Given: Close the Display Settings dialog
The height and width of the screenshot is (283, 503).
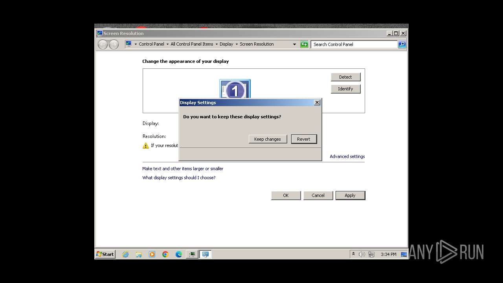Looking at the screenshot, I should pos(317,103).
